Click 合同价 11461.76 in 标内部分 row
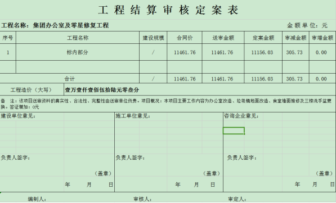The width and height of the screenshot is (336, 203). [185, 52]
